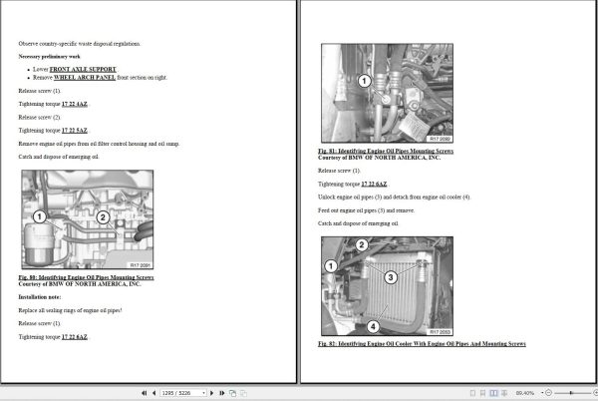
Task: Click the 'Installation note:' heading
Action: click(40, 297)
